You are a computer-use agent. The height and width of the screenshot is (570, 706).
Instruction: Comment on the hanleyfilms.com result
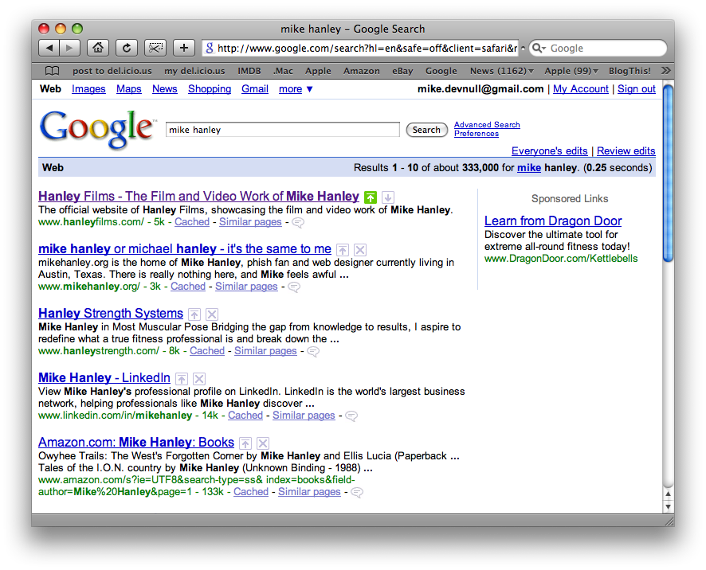(x=298, y=222)
